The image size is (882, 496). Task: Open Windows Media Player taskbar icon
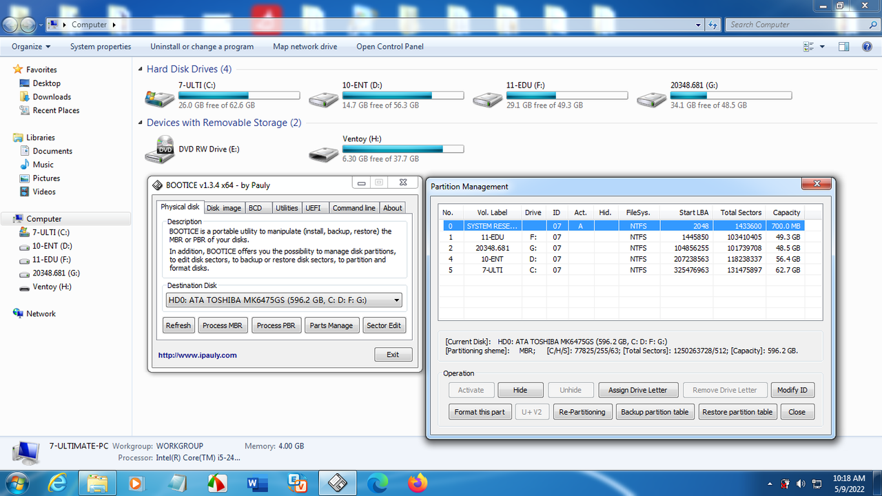136,484
